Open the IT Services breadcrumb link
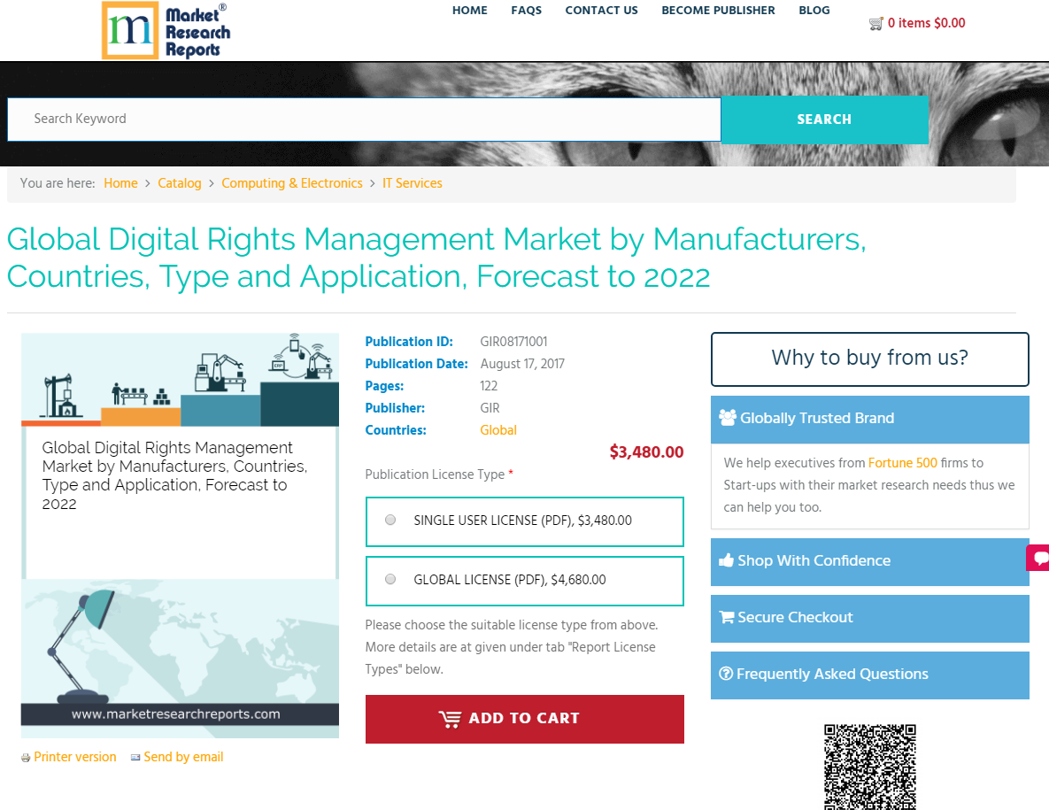Image resolution: width=1049 pixels, height=810 pixels. pyautogui.click(x=413, y=183)
